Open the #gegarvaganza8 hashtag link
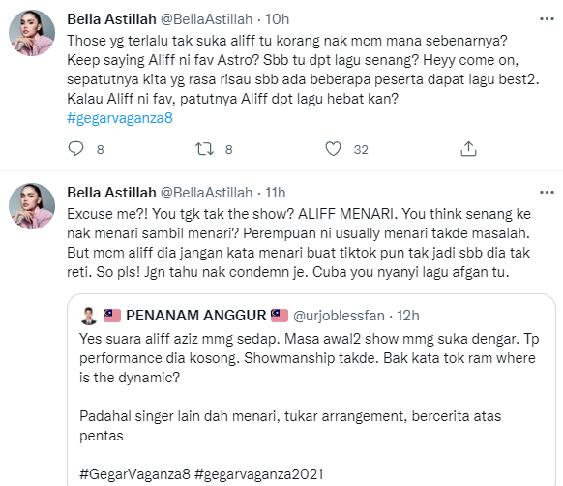The image size is (563, 486). [x=120, y=118]
